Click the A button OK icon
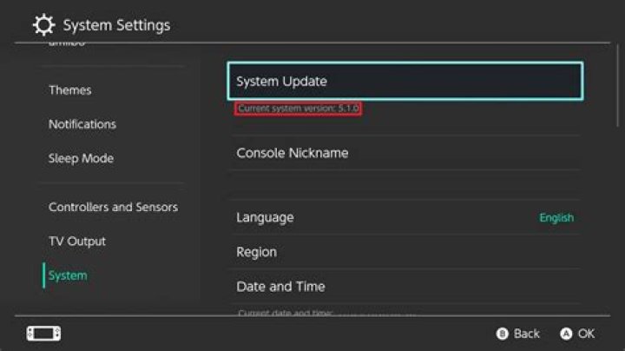625x351 pixels. 566,334
